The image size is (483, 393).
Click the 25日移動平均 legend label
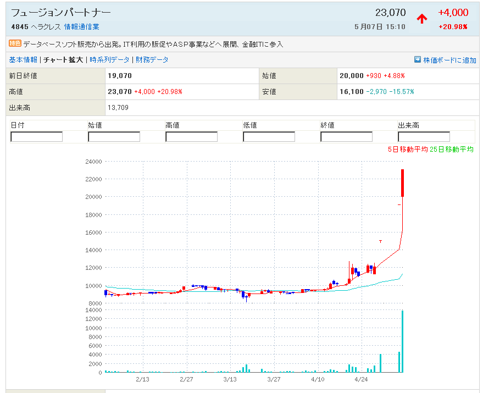452,150
